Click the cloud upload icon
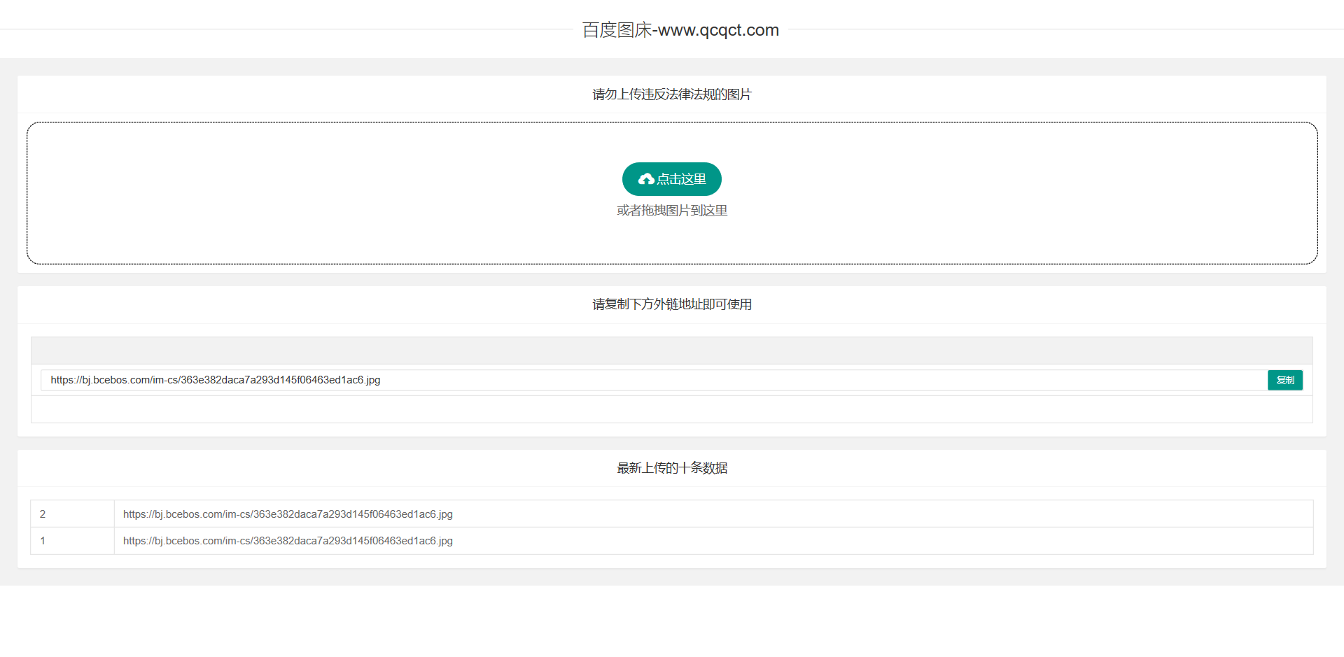The width and height of the screenshot is (1344, 657). 646,179
